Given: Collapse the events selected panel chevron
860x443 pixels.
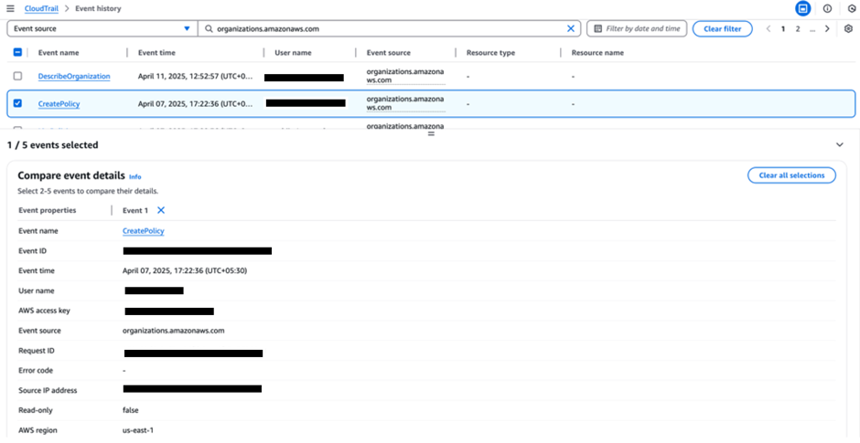Looking at the screenshot, I should point(840,145).
